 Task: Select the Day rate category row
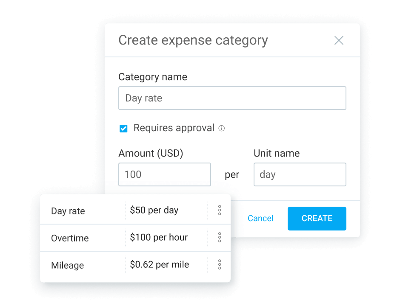pos(68,211)
